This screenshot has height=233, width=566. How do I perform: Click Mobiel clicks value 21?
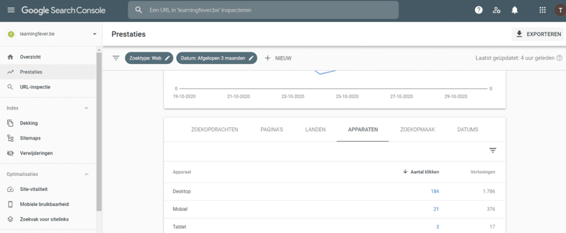(436, 209)
